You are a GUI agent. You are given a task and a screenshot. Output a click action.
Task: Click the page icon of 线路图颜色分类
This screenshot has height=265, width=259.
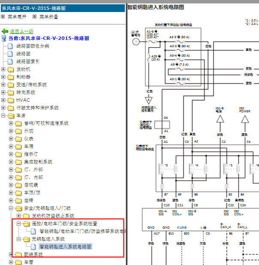(10, 46)
